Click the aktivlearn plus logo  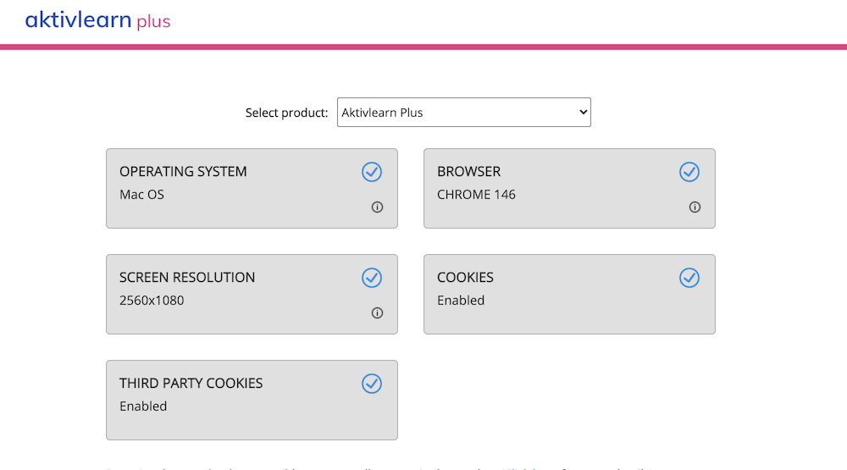97,20
